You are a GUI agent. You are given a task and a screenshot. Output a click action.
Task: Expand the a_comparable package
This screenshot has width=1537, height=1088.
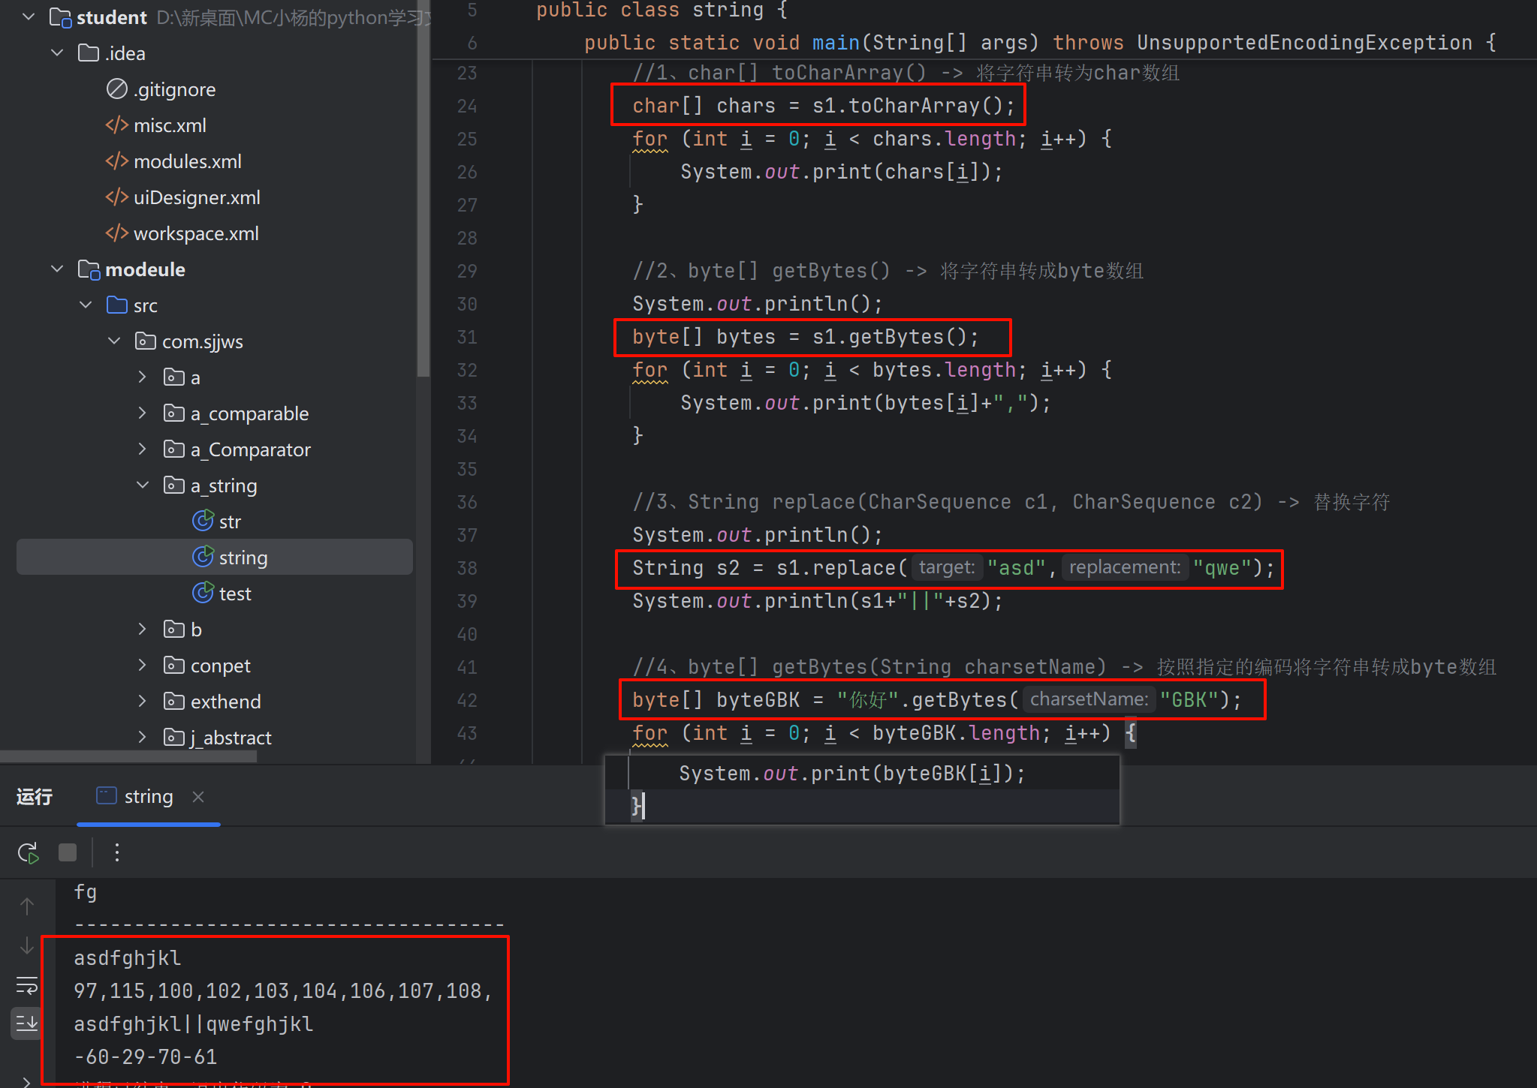coord(142,413)
